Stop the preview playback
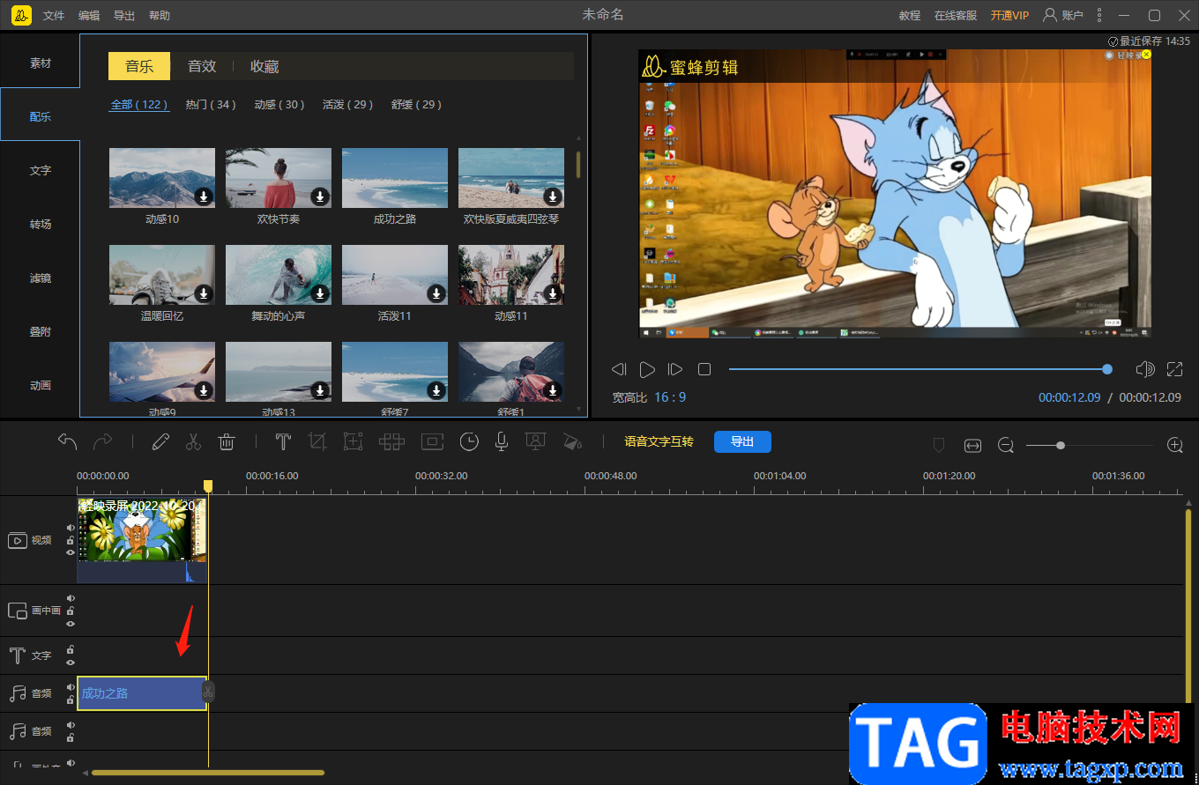Screen dimensions: 1199x785 [x=704, y=369]
